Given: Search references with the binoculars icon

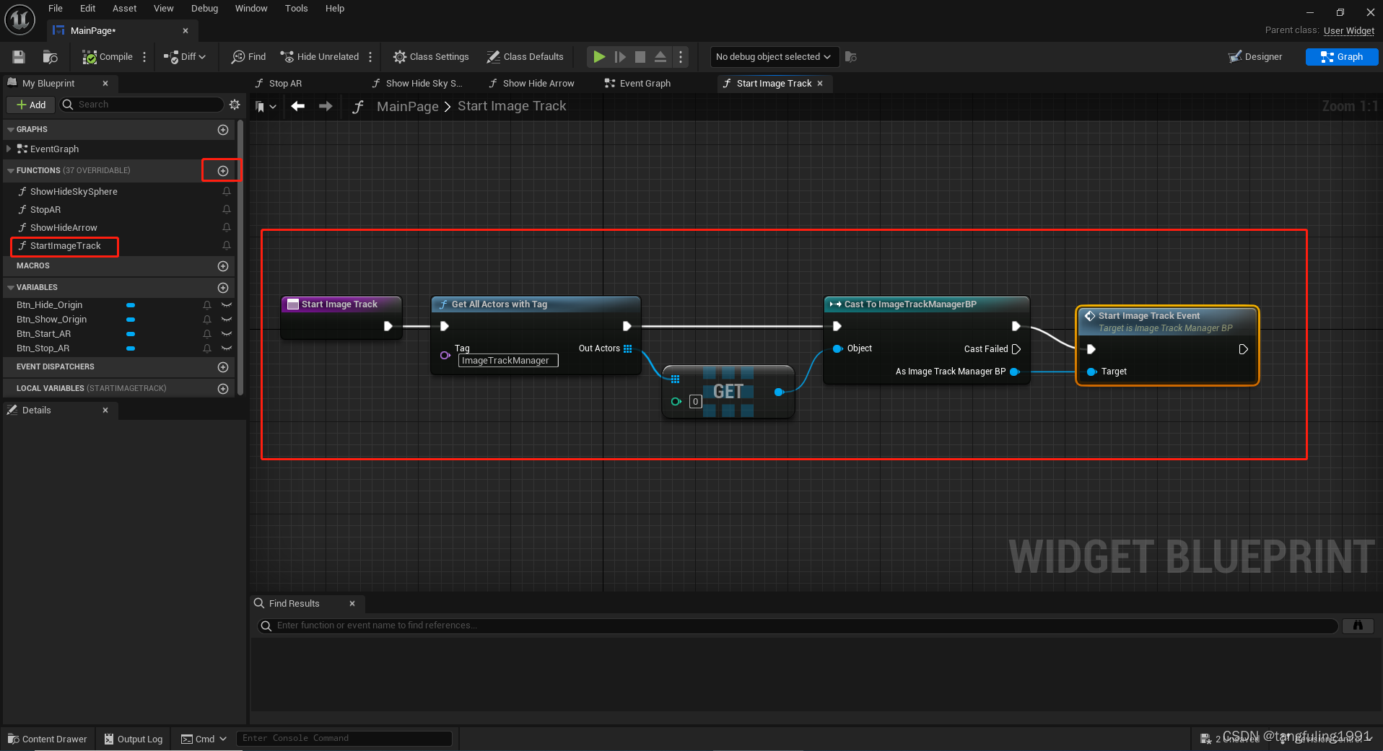Looking at the screenshot, I should (1358, 626).
